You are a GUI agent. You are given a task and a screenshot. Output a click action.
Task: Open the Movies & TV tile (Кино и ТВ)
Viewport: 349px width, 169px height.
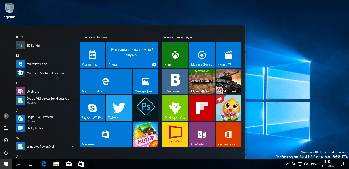point(228,55)
